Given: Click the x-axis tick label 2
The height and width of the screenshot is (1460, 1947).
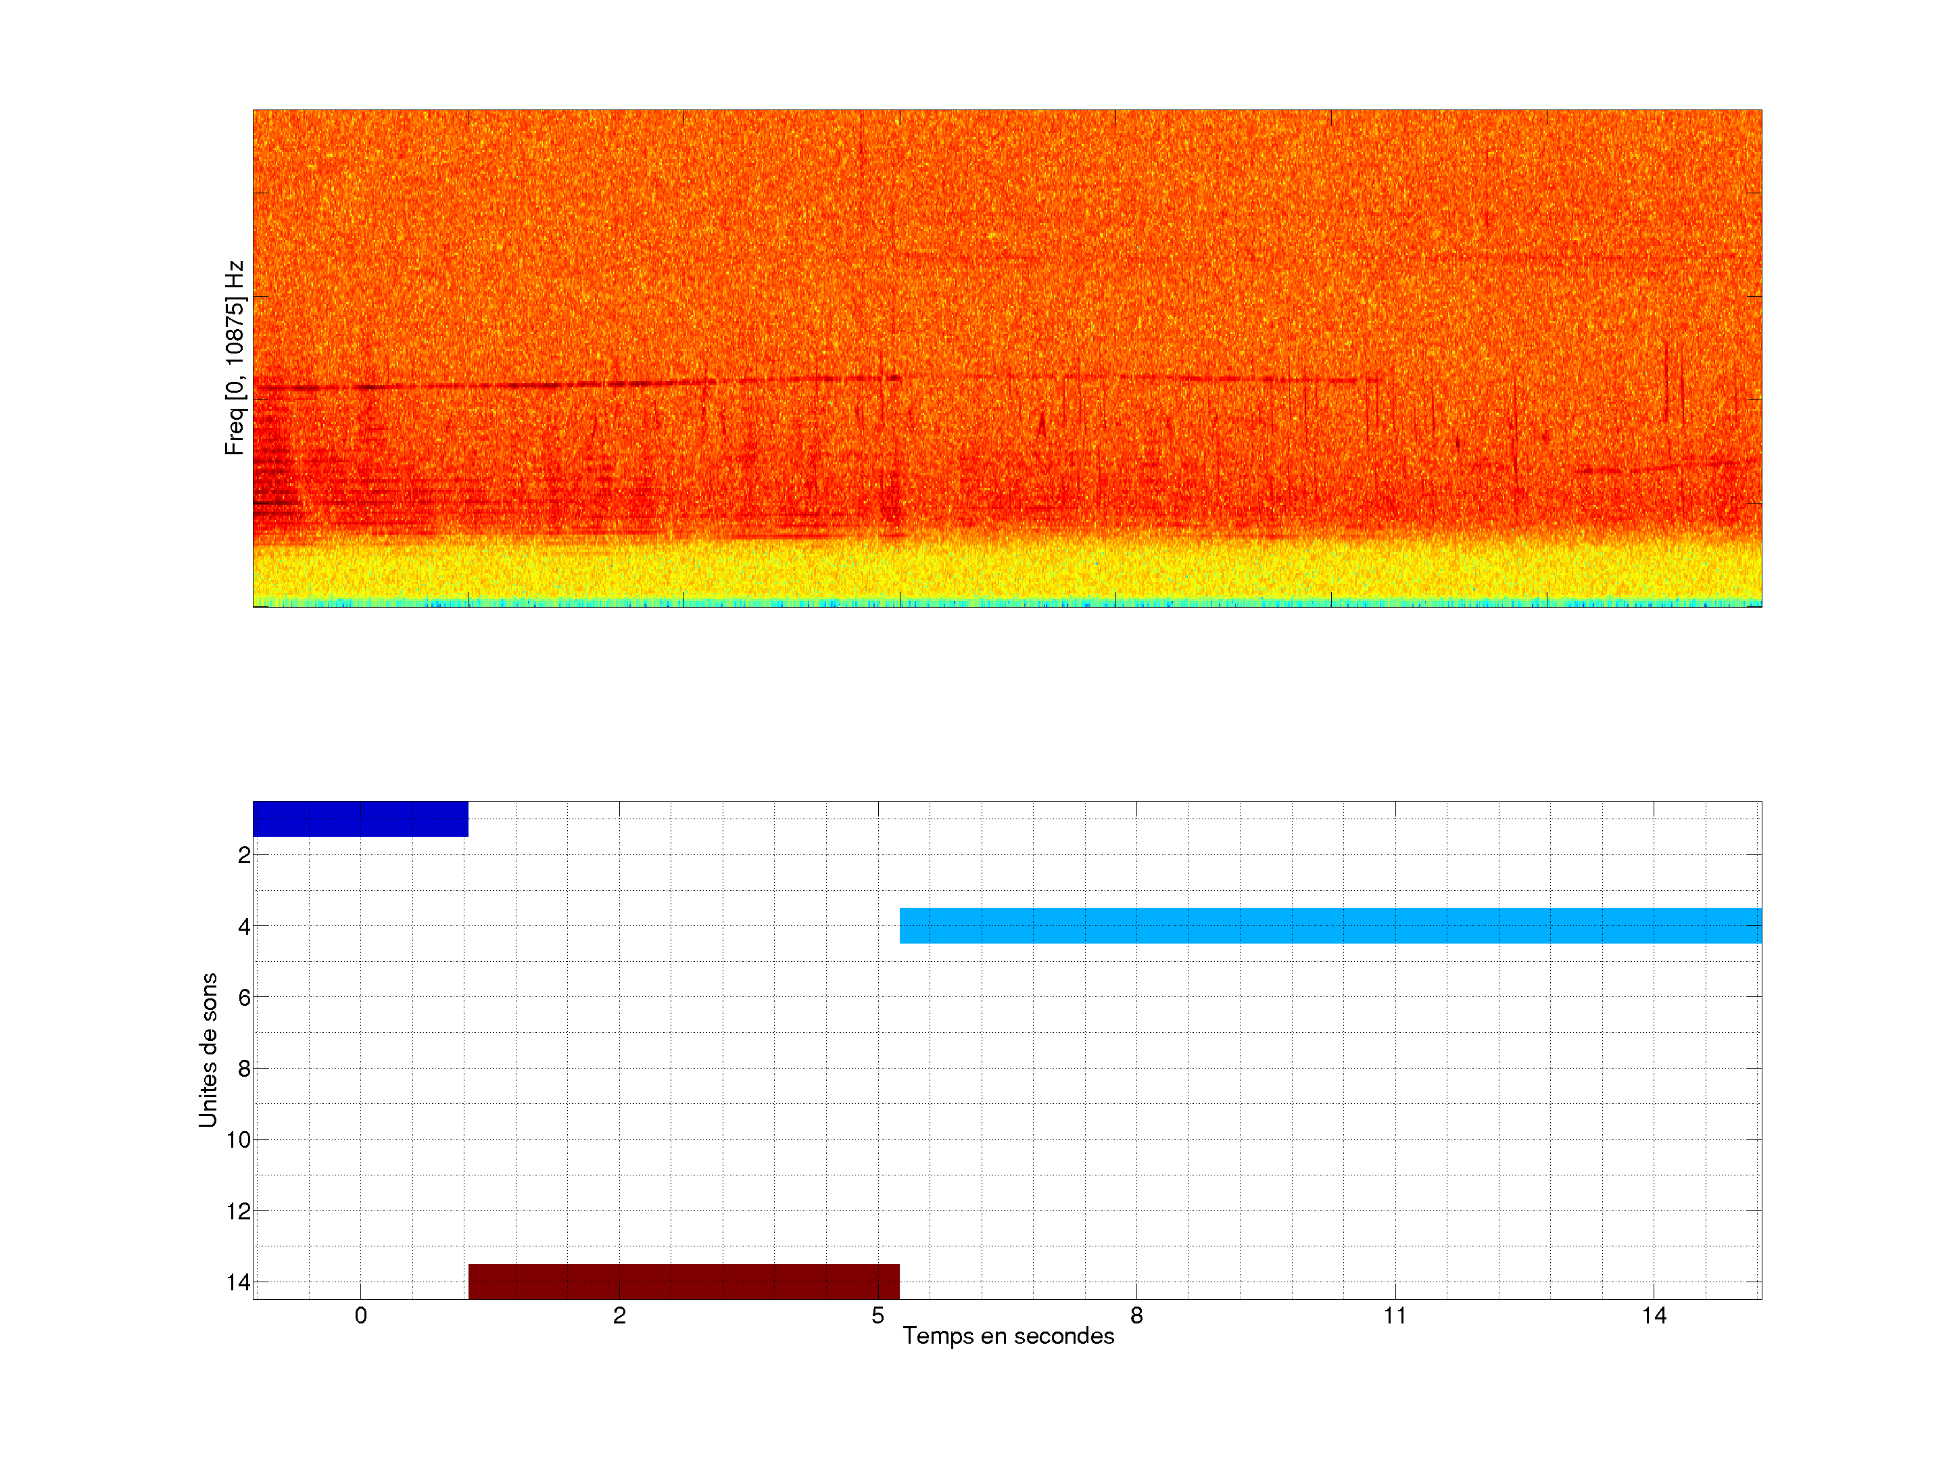Looking at the screenshot, I should (x=619, y=1315).
